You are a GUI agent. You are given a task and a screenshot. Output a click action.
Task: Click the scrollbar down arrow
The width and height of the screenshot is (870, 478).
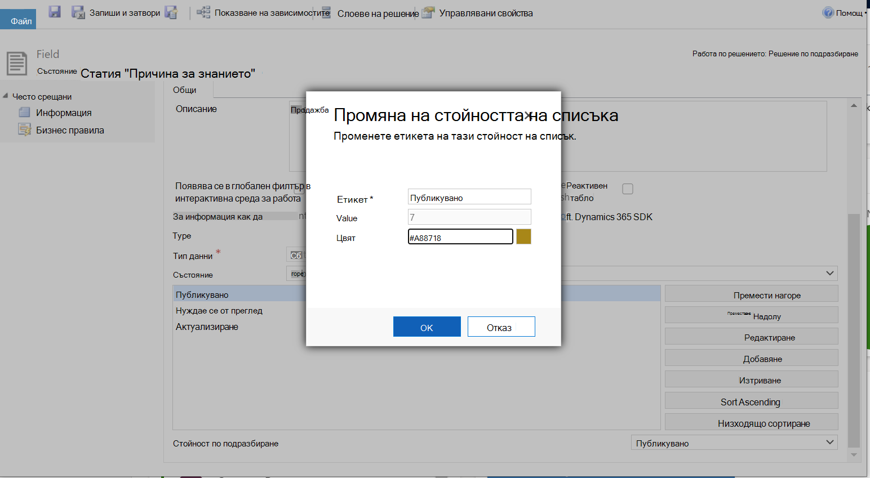coord(854,455)
